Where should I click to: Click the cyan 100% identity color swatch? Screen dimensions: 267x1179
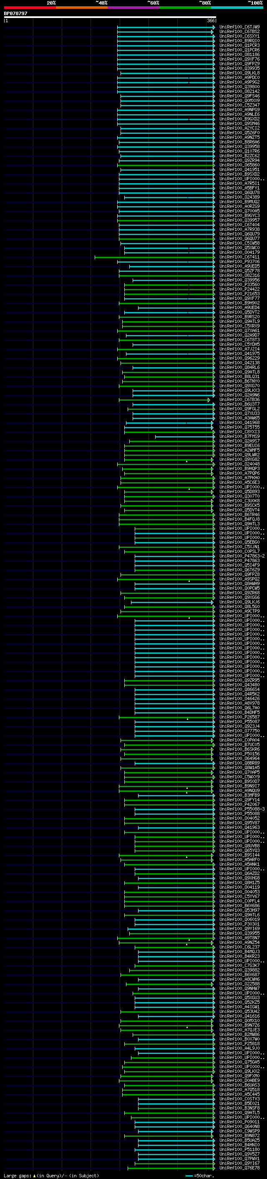(x=237, y=8)
